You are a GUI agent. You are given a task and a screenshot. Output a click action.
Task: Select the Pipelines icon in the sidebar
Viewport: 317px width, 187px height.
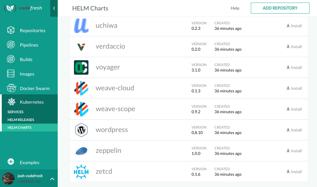click(x=11, y=45)
